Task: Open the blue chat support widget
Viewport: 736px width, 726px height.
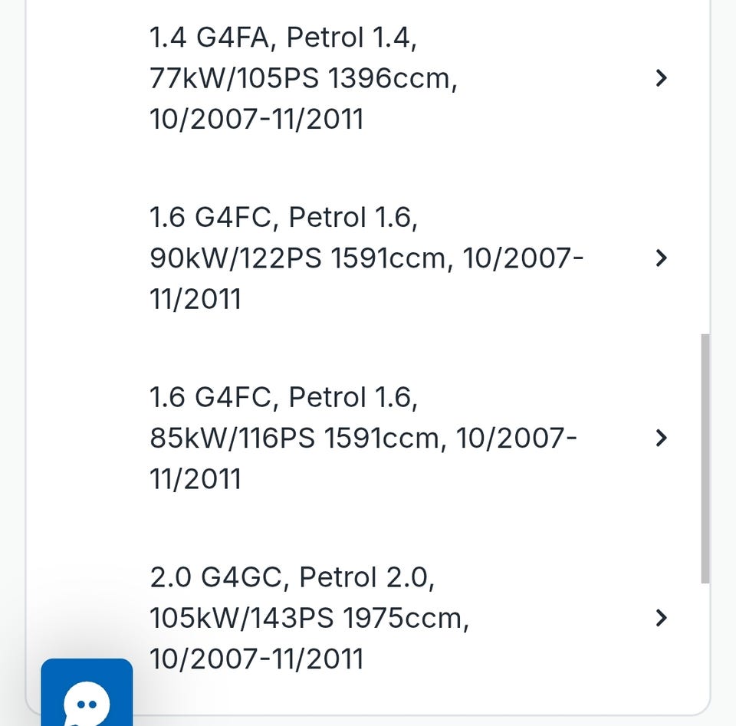Action: tap(87, 692)
